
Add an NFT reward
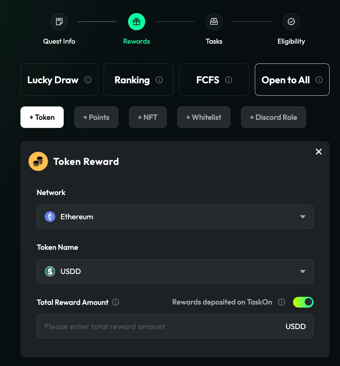[x=148, y=117]
